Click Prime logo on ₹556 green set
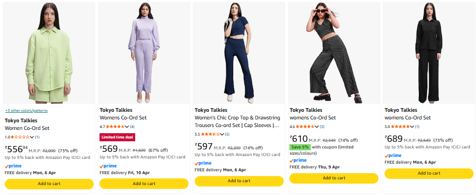 tap(14, 166)
